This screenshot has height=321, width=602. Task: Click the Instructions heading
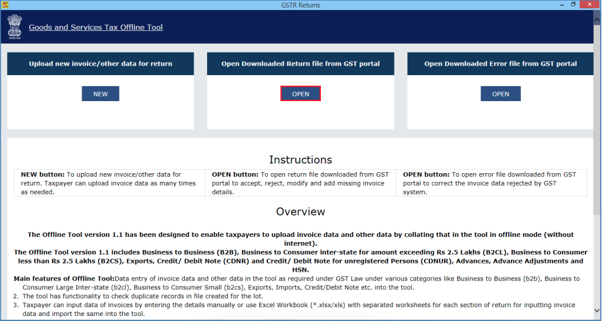coord(301,160)
